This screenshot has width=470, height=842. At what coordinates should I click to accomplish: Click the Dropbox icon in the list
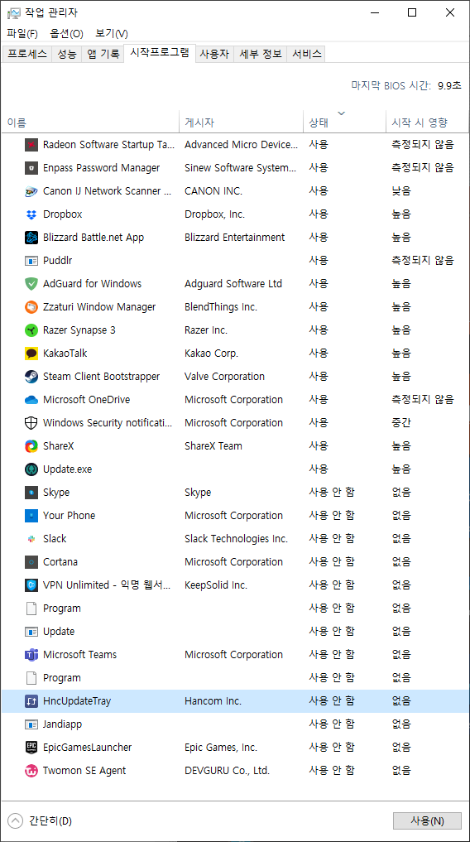[31, 214]
